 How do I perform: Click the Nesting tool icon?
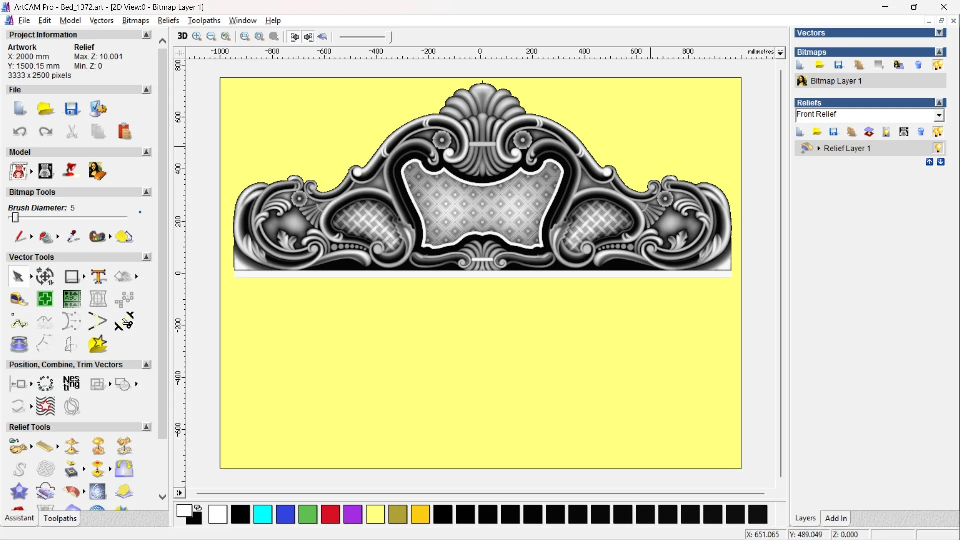pyautogui.click(x=71, y=384)
